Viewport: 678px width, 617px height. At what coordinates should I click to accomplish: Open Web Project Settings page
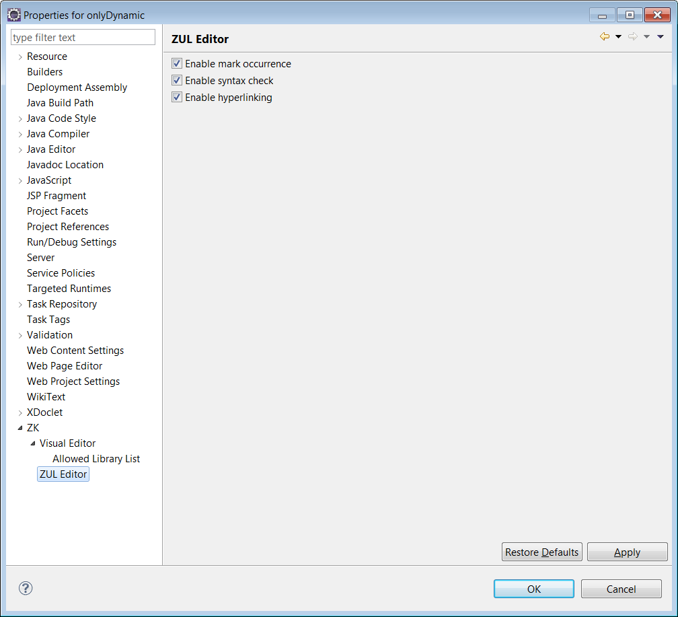click(x=73, y=382)
